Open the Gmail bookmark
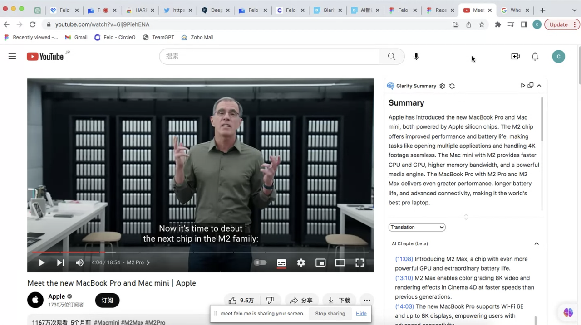The image size is (581, 325). click(x=76, y=38)
